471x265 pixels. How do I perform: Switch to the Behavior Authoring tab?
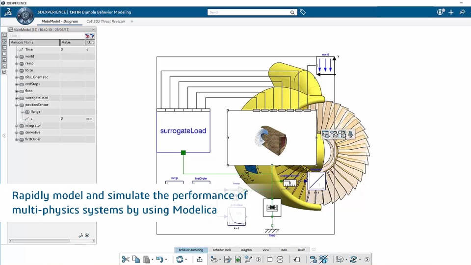[191, 250]
